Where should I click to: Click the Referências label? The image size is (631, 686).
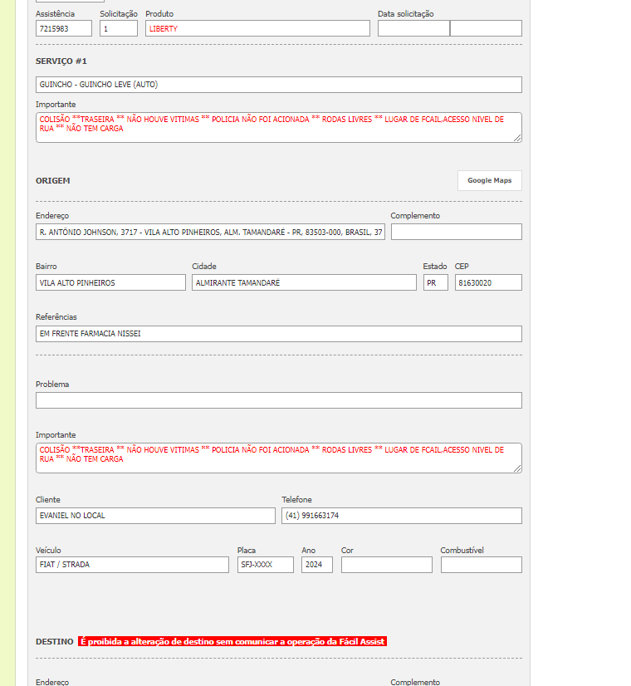56,316
